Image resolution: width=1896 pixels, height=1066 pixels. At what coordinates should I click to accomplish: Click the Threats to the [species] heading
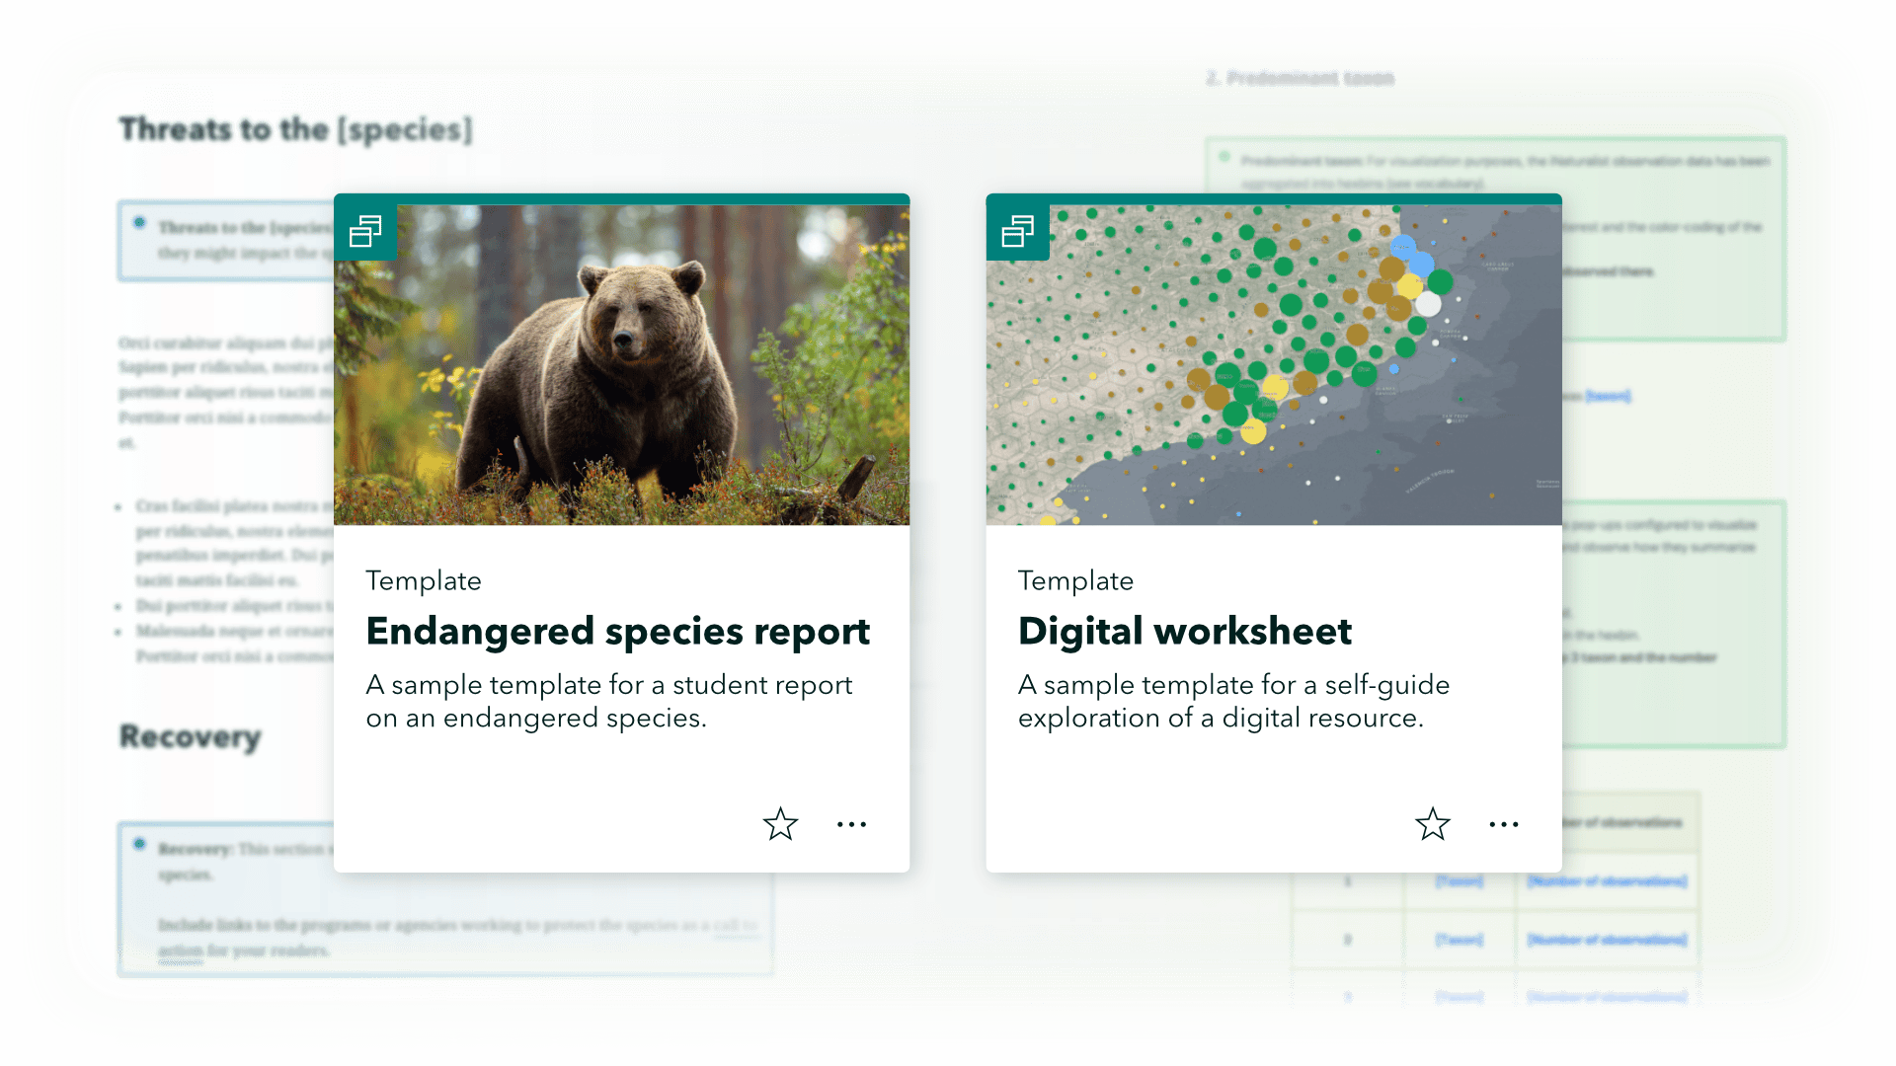pos(295,129)
